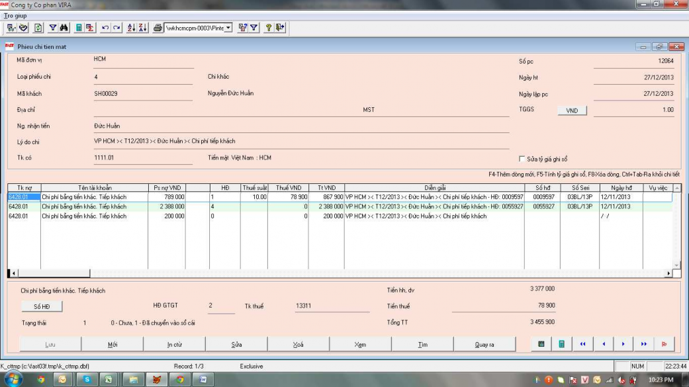
Task: Jump to last record with double-right arrow
Action: tap(643, 344)
